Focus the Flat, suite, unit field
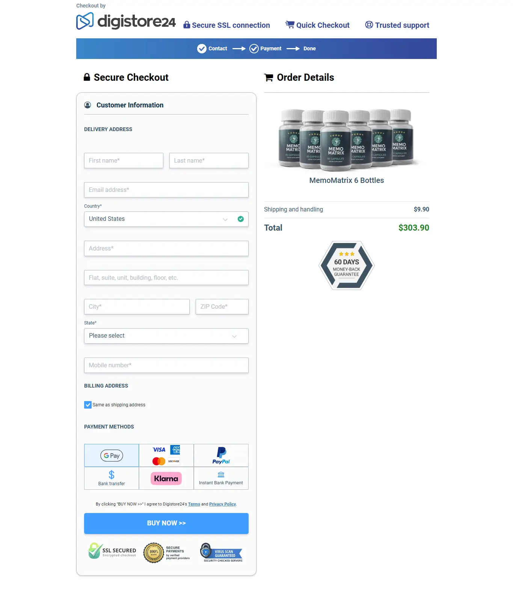 pos(166,278)
